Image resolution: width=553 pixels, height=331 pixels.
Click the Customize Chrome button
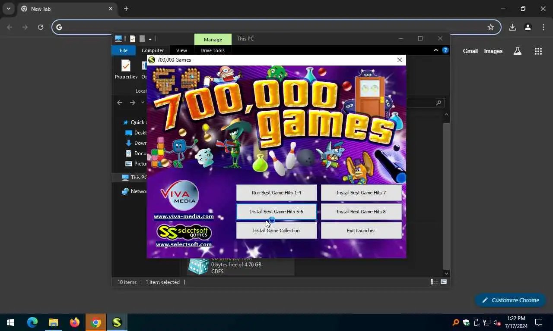(511, 300)
